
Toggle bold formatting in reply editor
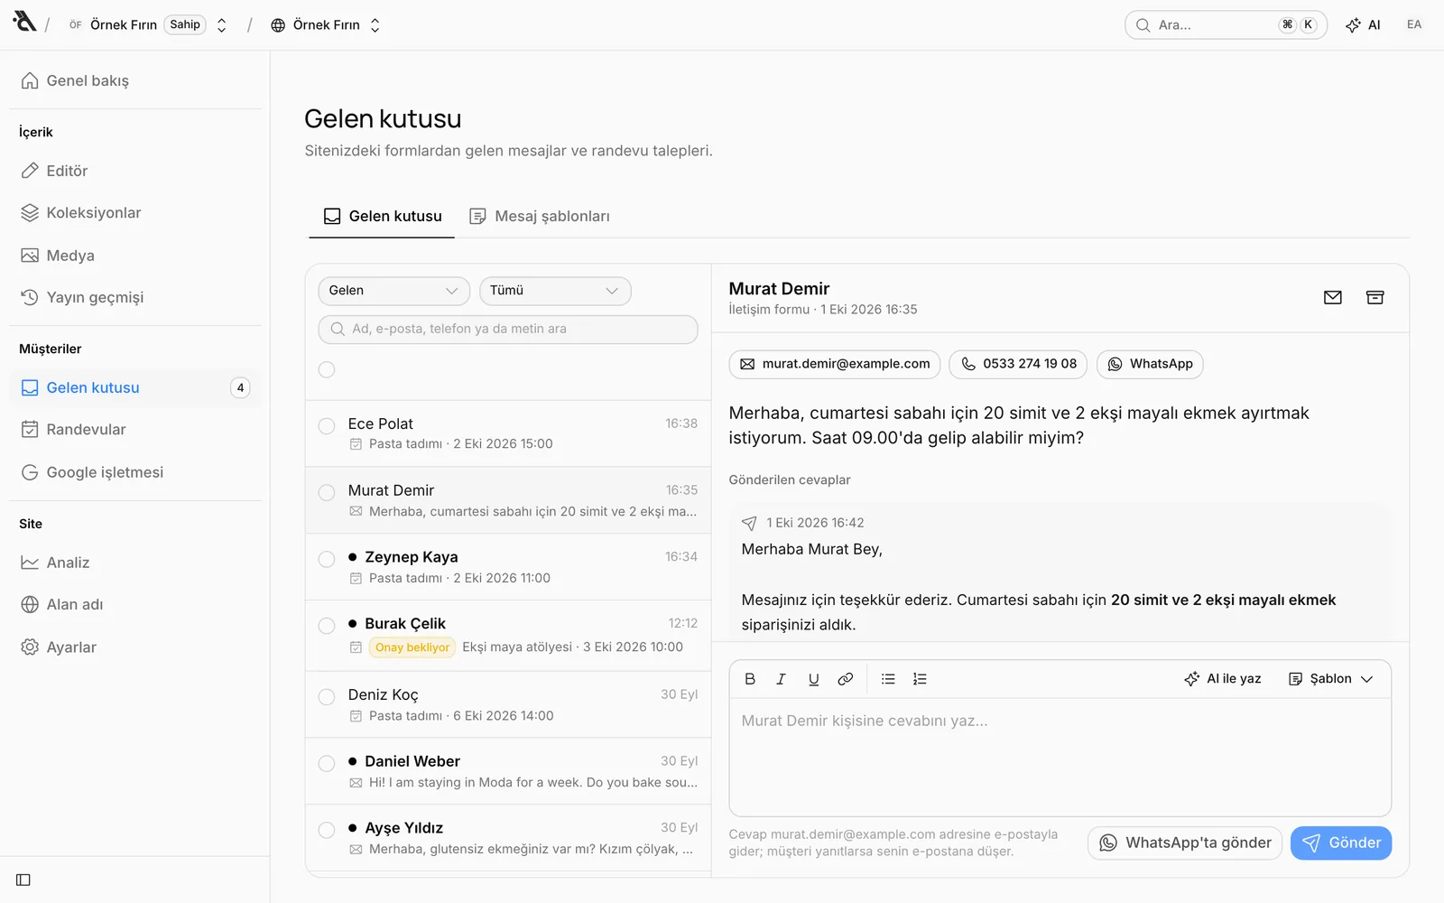coord(750,679)
